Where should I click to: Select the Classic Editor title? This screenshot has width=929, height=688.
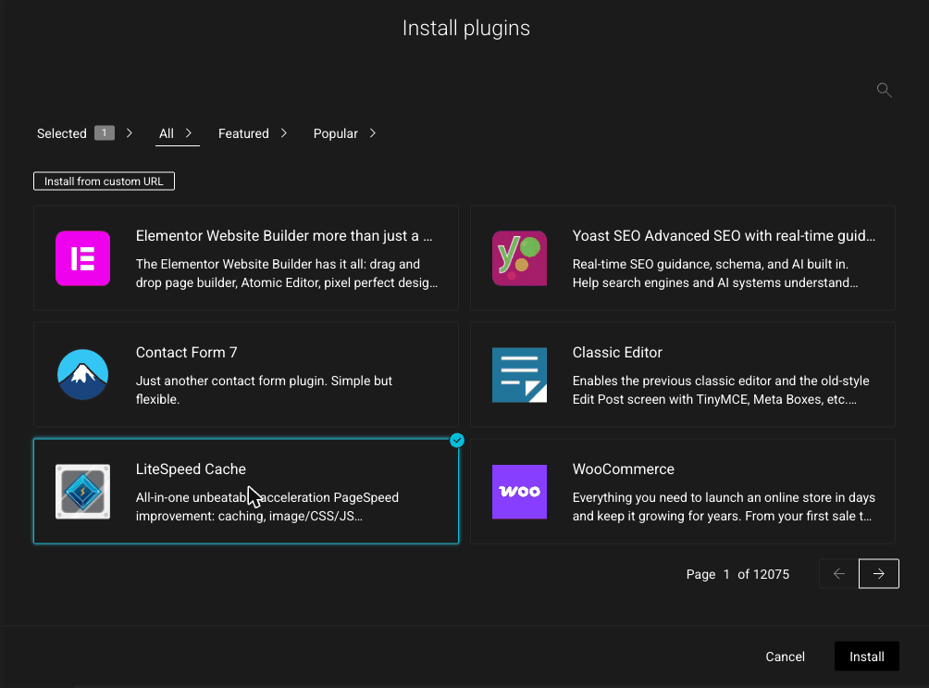617,352
